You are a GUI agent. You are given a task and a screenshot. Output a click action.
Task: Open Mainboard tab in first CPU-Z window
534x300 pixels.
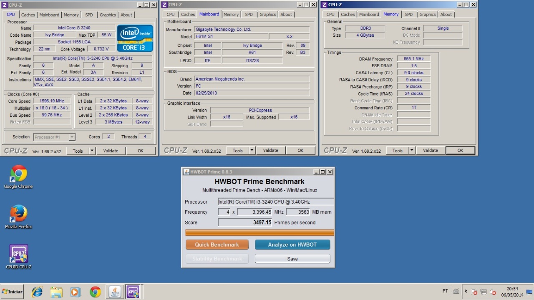pos(49,15)
